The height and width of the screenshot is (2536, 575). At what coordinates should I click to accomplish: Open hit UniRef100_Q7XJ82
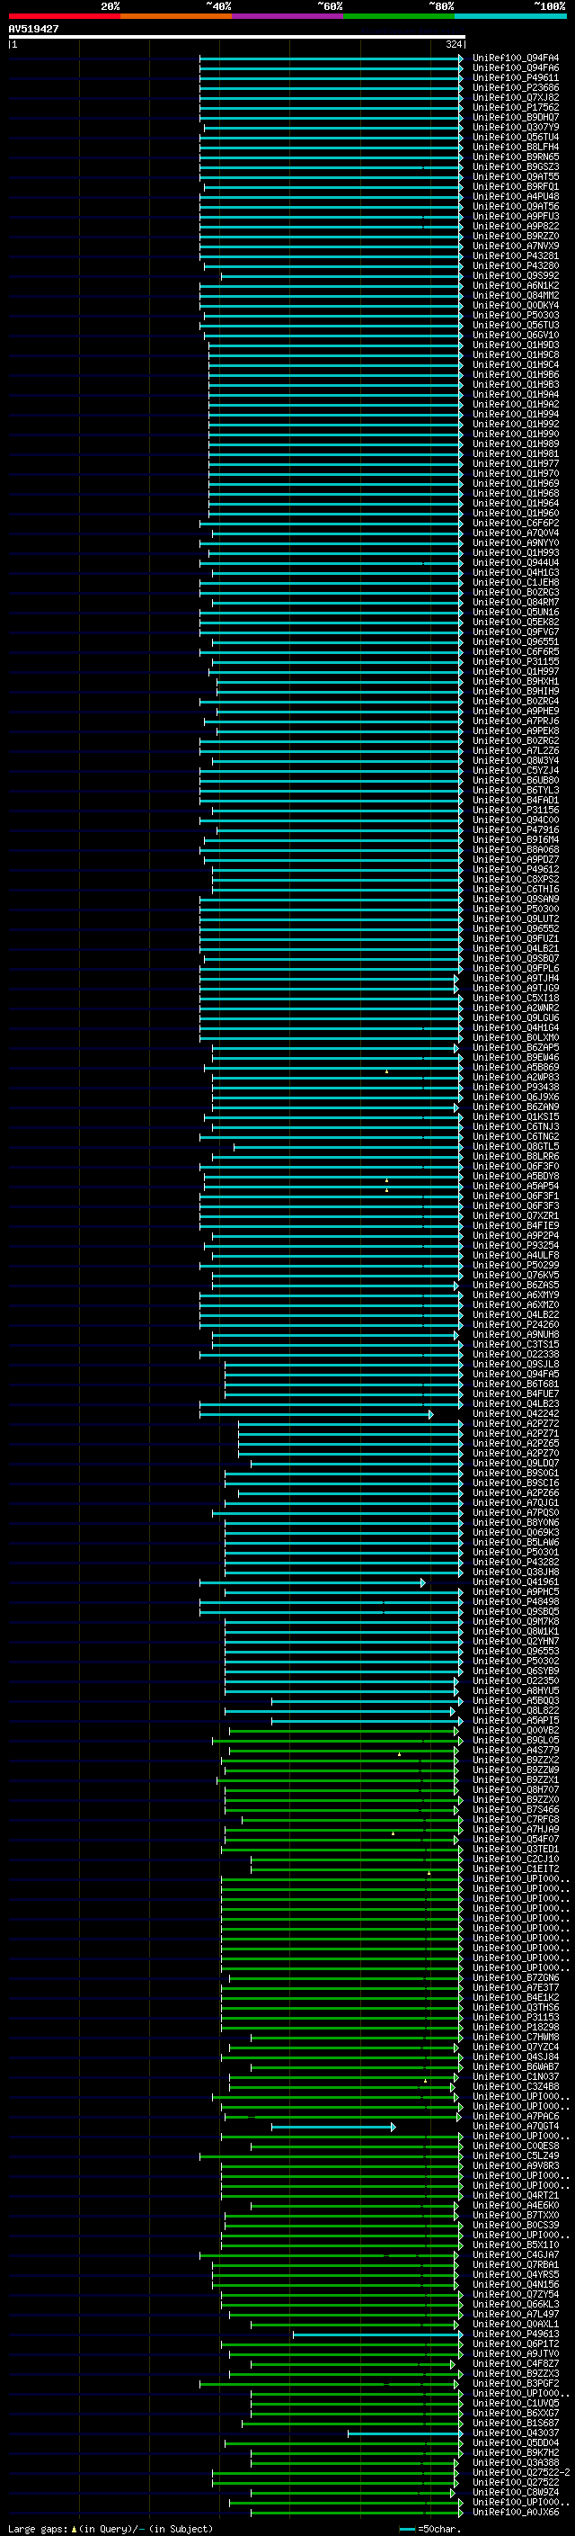click(516, 97)
